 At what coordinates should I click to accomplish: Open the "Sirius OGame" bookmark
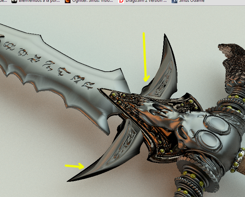pyautogui.click(x=188, y=1)
